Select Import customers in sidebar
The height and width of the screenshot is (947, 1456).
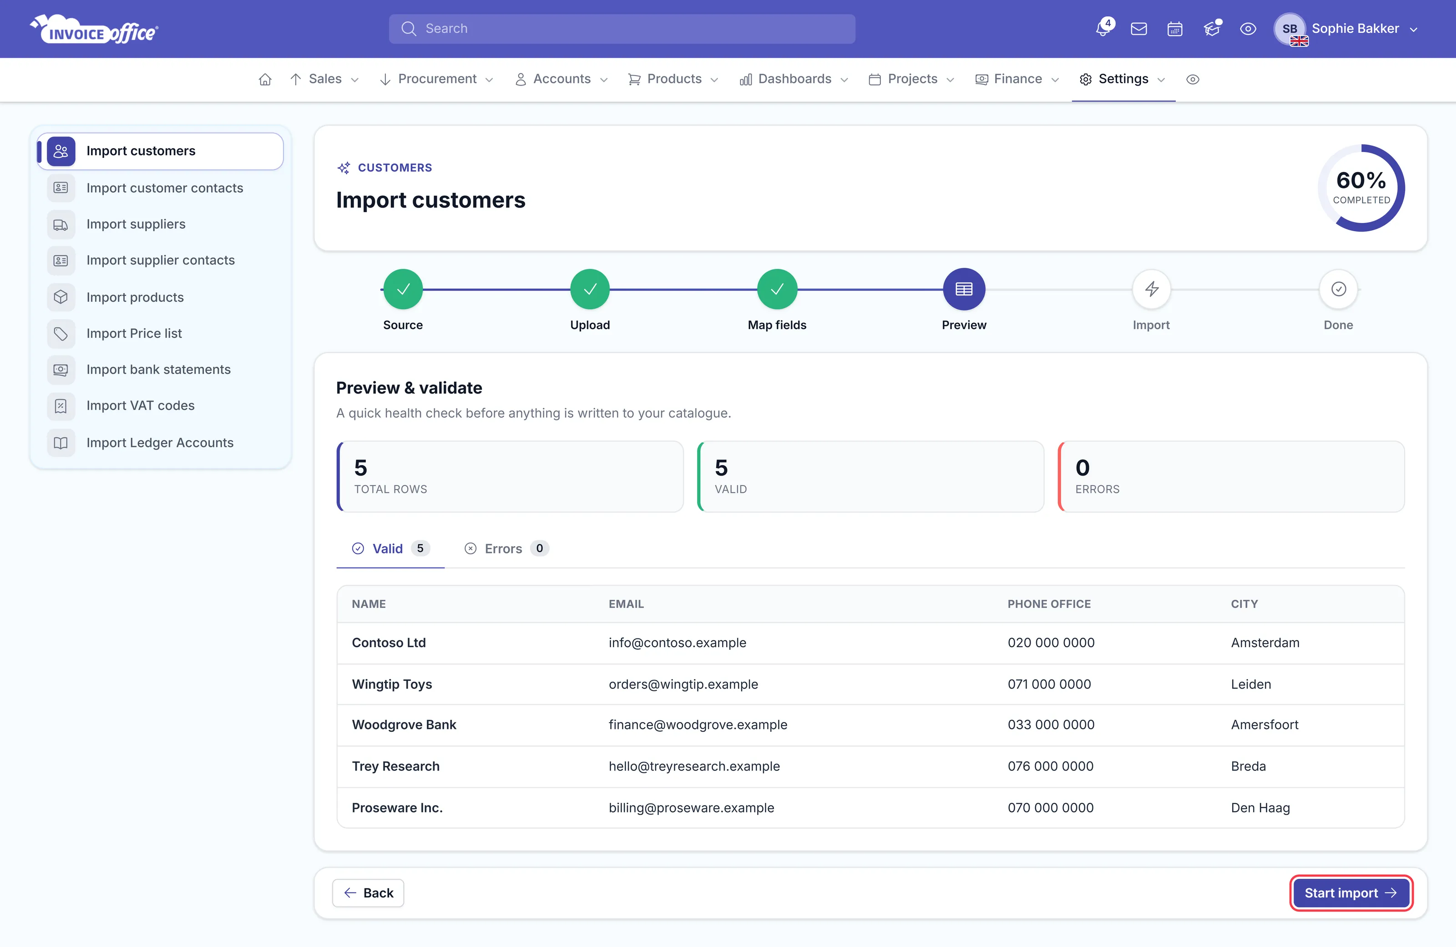pyautogui.click(x=160, y=151)
